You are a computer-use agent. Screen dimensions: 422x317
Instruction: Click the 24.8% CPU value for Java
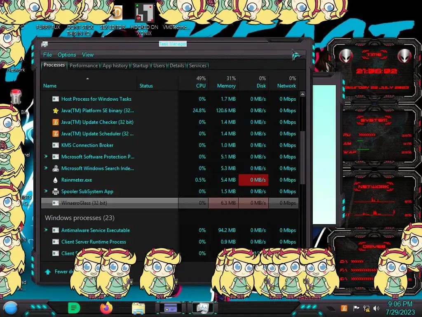[x=199, y=111]
